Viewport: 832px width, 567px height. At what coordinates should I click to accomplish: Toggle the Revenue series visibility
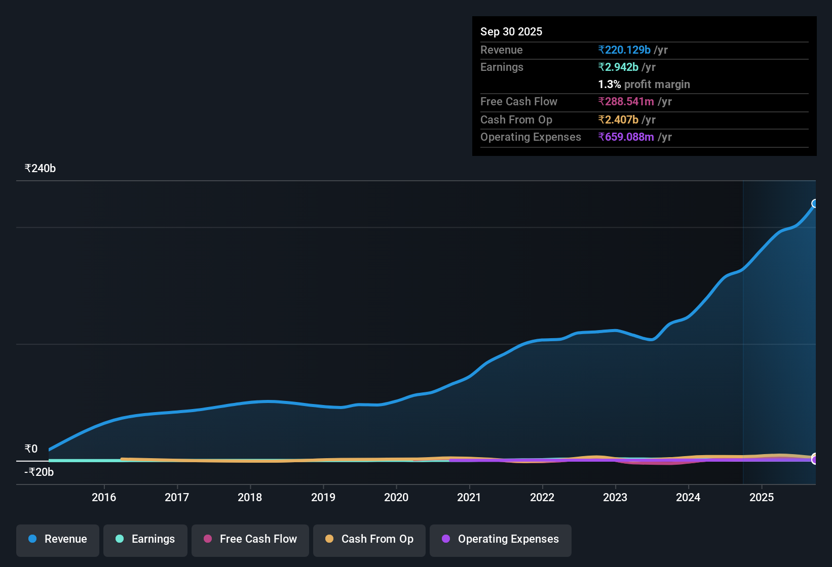(57, 539)
